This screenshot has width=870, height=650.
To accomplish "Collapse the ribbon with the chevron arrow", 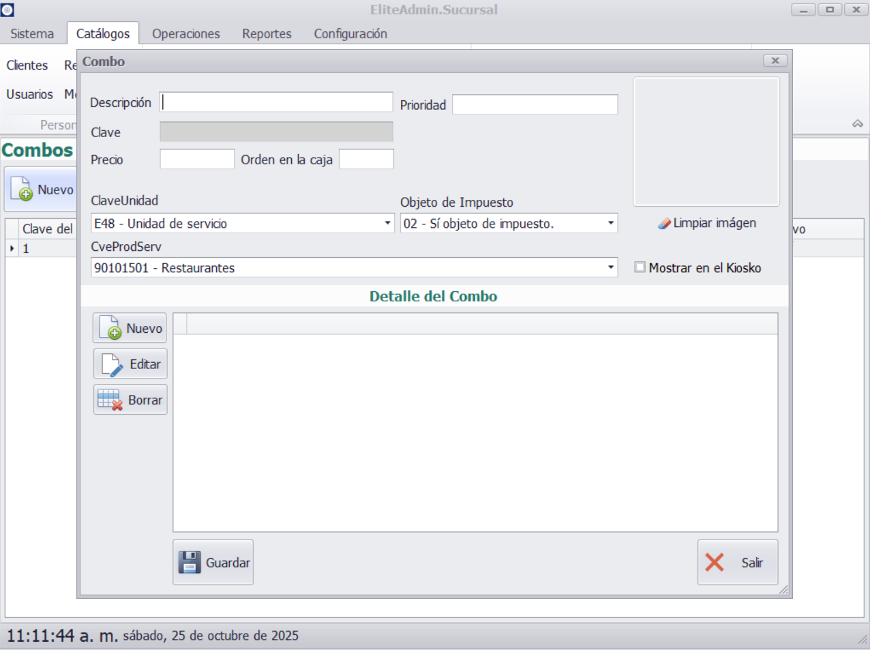I will (x=858, y=124).
